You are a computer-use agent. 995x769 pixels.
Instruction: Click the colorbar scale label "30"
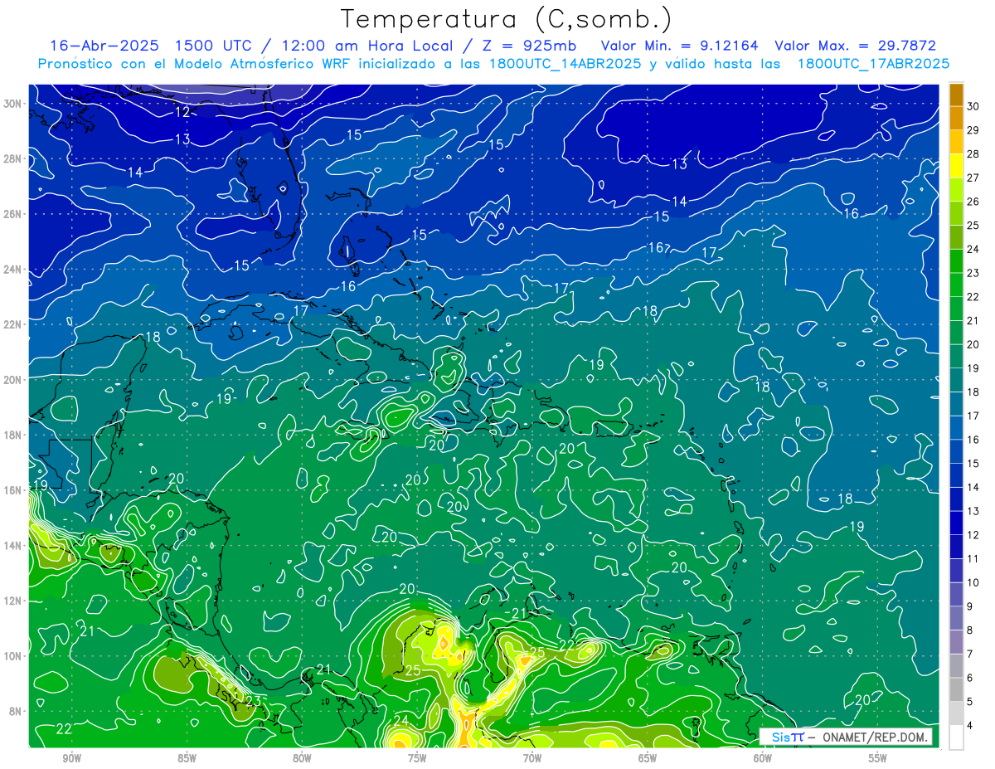pos(973,105)
